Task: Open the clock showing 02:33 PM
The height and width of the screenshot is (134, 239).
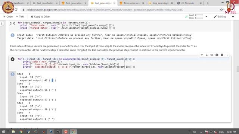Action: pos(231,132)
